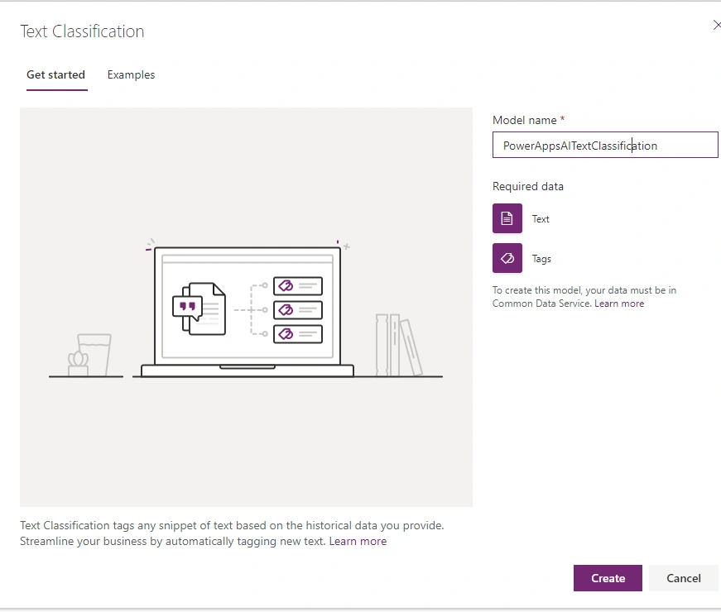This screenshot has width=721, height=612.
Task: Click 'To create this model' note text
Action: [x=584, y=297]
